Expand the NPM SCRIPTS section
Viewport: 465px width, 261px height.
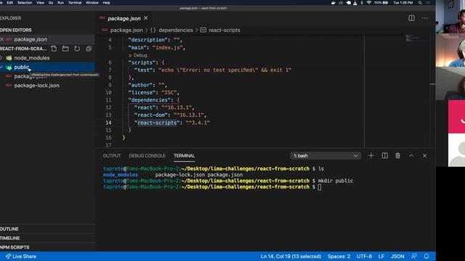(x=15, y=247)
